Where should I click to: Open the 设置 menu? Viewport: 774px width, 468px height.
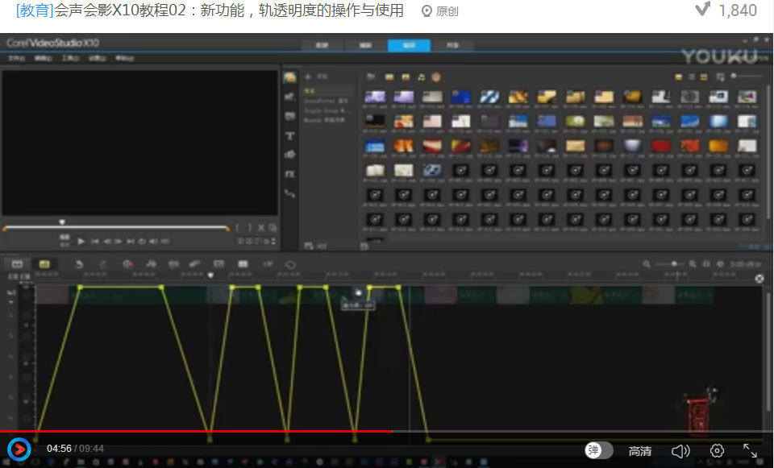tap(97, 58)
